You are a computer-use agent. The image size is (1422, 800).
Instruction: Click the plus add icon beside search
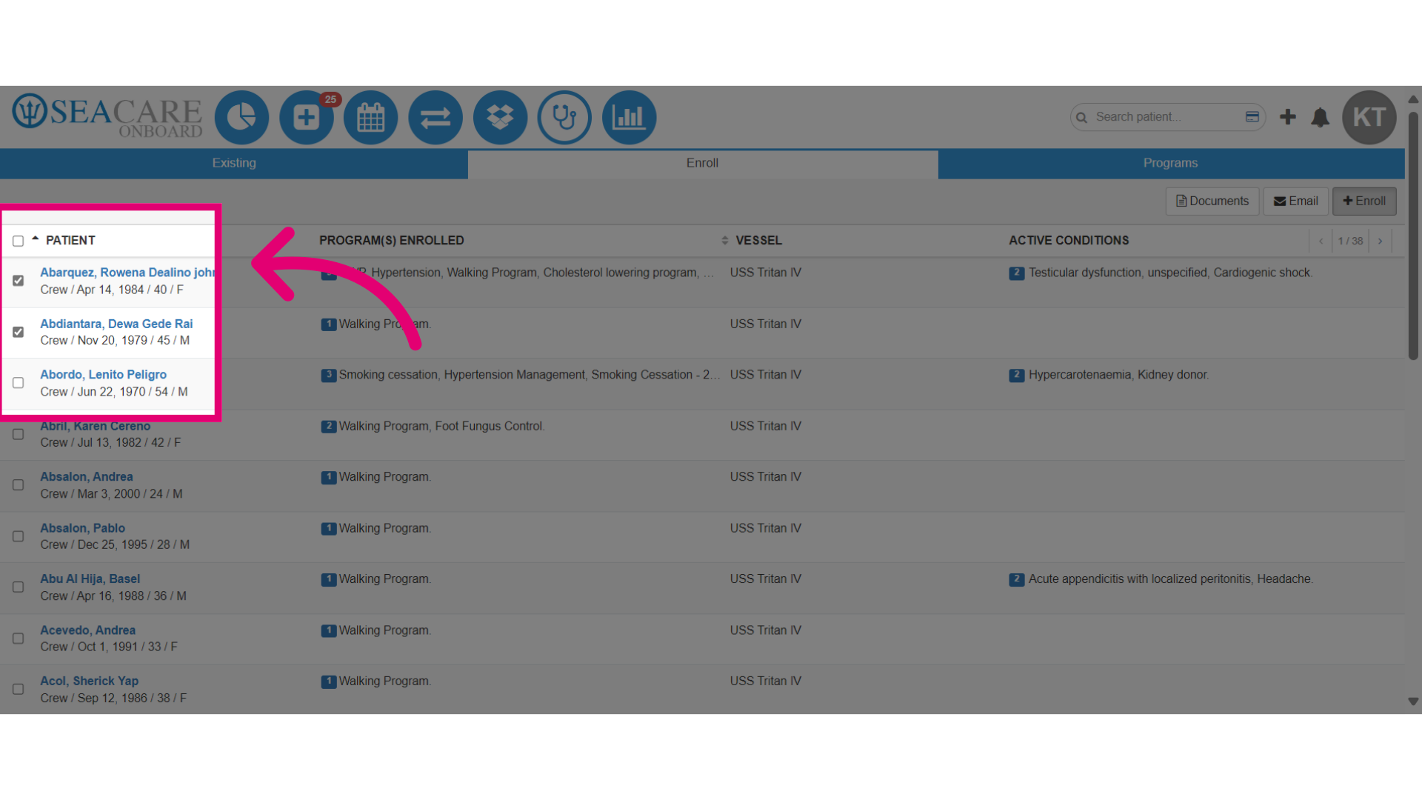(x=1288, y=117)
